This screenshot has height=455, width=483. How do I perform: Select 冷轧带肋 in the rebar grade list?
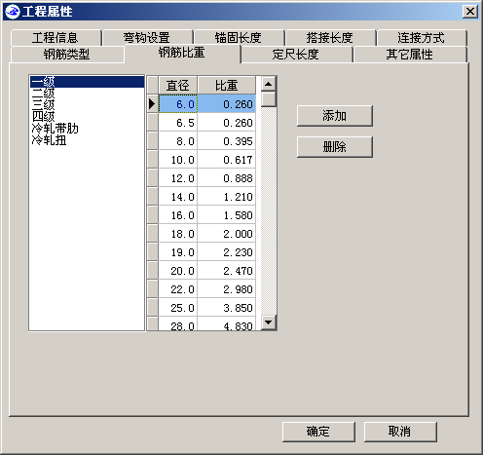(56, 129)
